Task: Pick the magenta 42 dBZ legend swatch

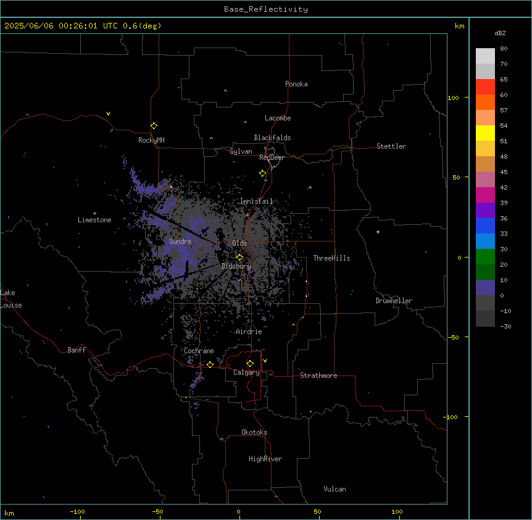Action: (485, 195)
